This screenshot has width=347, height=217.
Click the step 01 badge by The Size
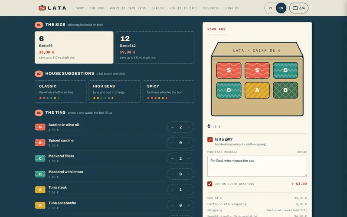39,25
